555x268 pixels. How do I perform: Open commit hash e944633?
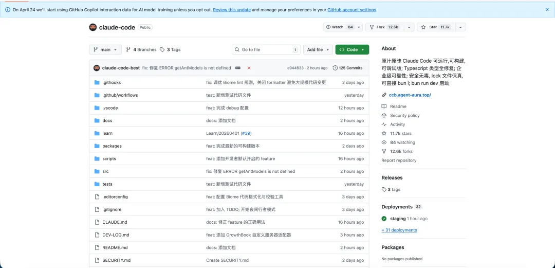click(x=295, y=68)
